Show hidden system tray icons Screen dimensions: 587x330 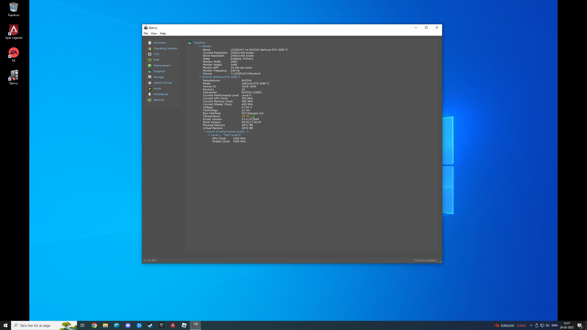pyautogui.click(x=531, y=325)
